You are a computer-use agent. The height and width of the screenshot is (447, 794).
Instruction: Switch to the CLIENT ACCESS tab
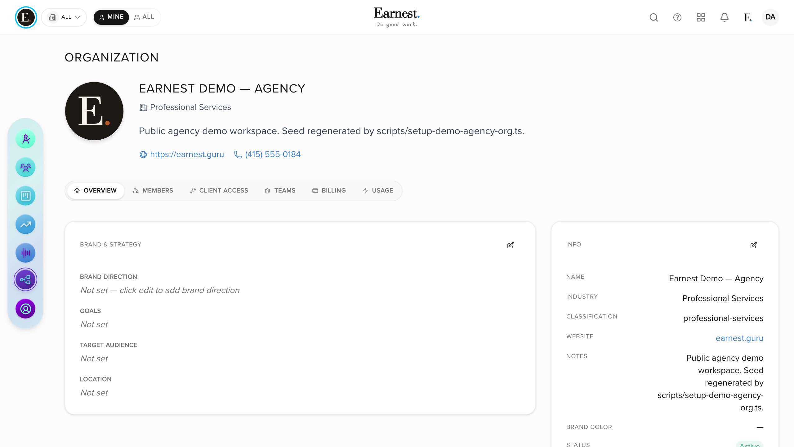(219, 191)
